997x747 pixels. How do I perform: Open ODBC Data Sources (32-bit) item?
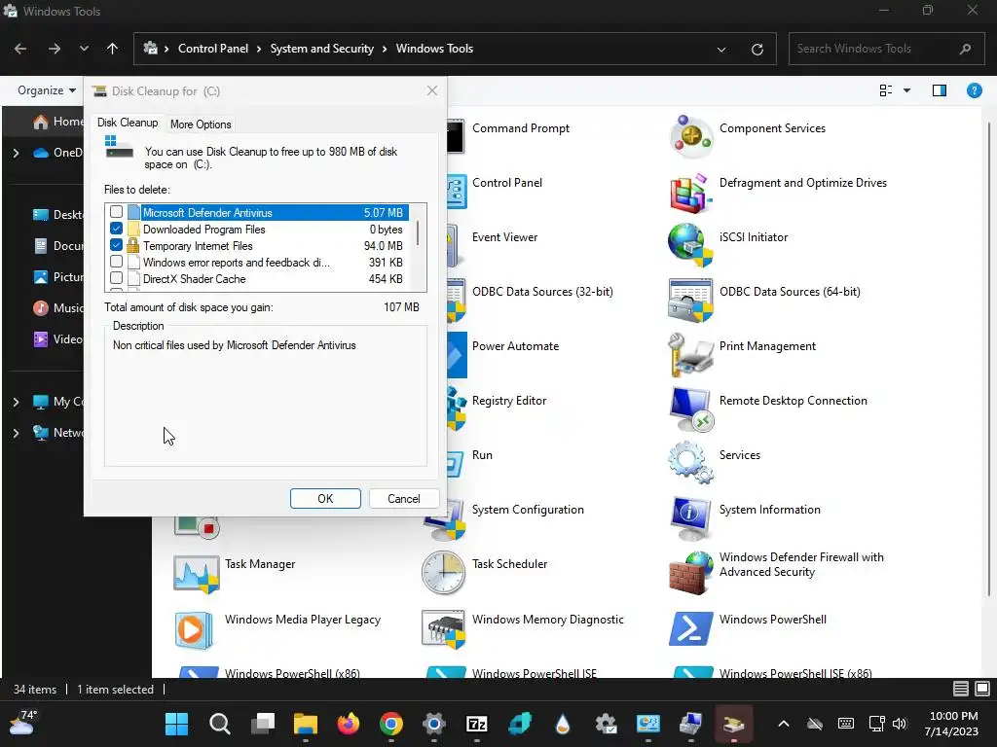(542, 292)
